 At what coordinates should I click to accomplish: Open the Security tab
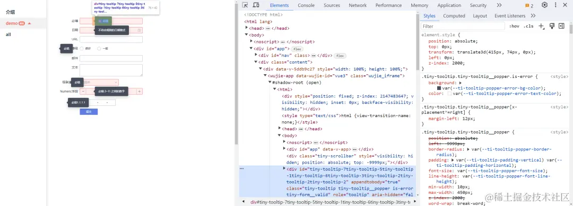coord(478,5)
